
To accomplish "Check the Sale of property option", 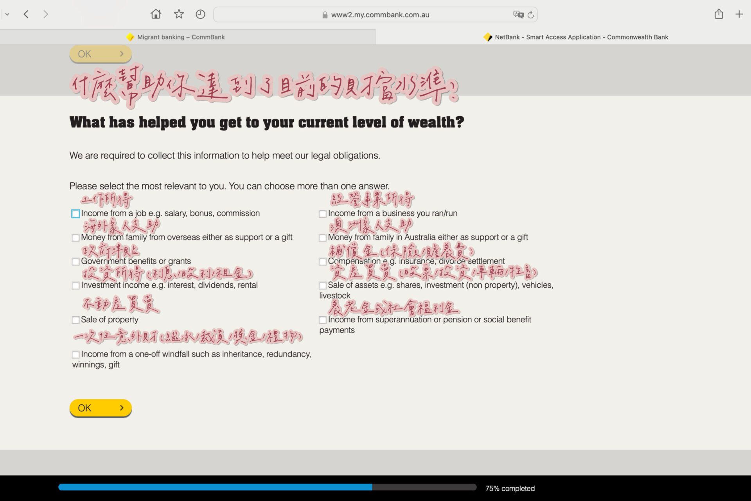I will (75, 320).
